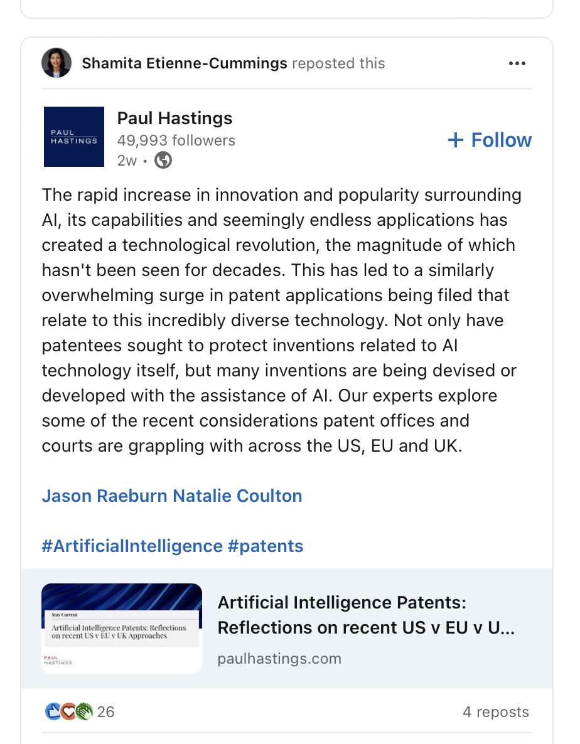Open the #ArtificialIntelligence hashtag
The width and height of the screenshot is (580, 744).
point(132,546)
